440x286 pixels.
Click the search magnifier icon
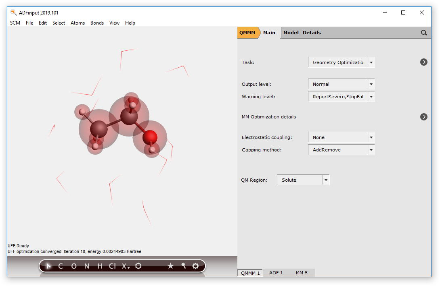point(424,33)
